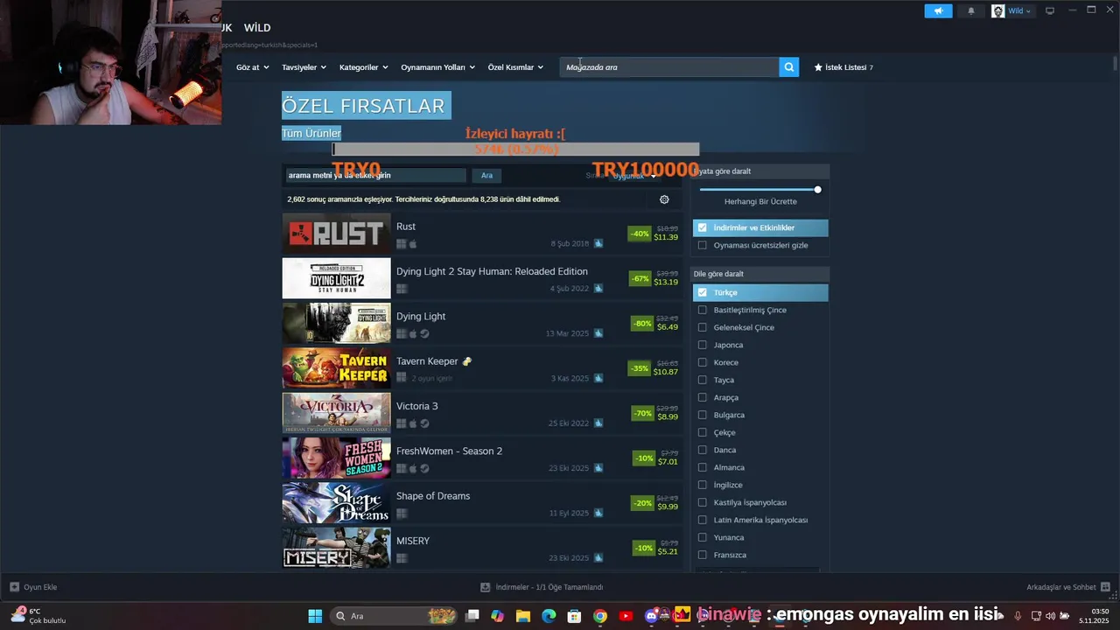Screen dimensions: 1120x630
Task: Click the Oyun Ekle plus icon
Action: 14,587
